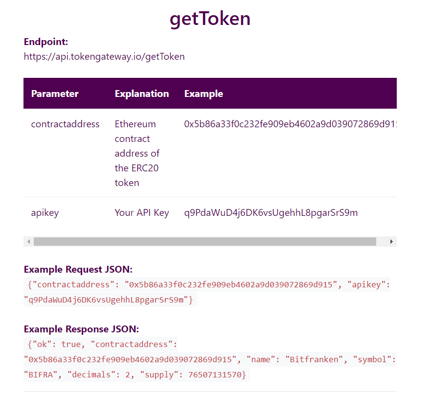432x396 pixels.
Task: Click the Endpoint label
Action: click(x=46, y=42)
